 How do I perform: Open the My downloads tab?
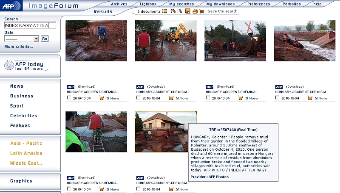coord(220,4)
